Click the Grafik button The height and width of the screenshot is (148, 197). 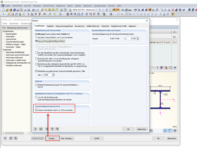pos(97,138)
